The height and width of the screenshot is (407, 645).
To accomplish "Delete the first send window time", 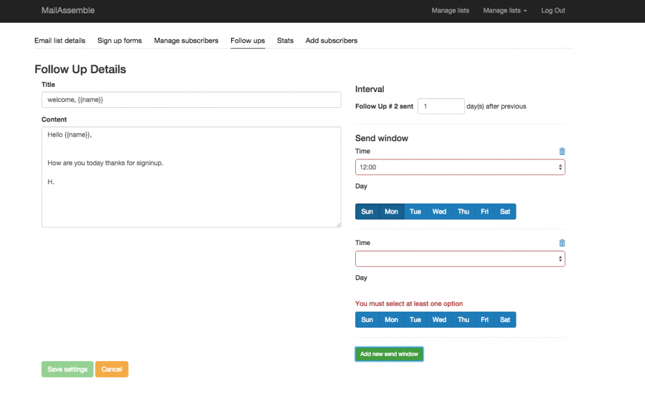I will coord(562,151).
